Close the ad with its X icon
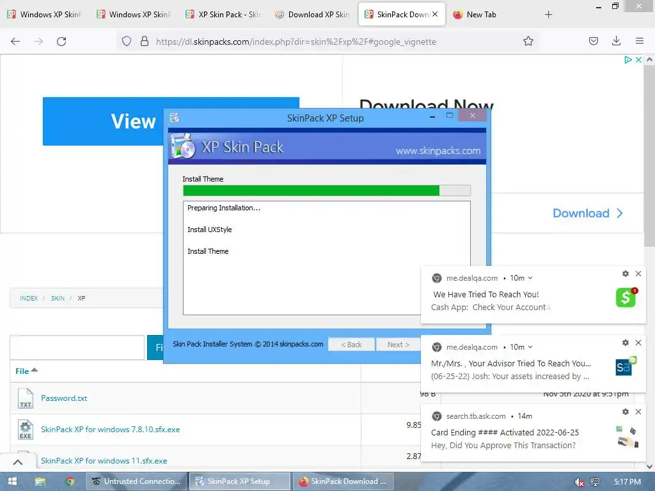Screen dimensions: 655x491 pyautogui.click(x=639, y=59)
